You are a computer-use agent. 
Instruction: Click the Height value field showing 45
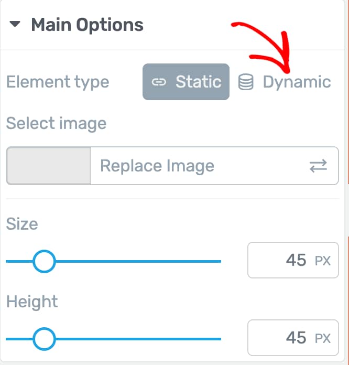[x=293, y=338]
